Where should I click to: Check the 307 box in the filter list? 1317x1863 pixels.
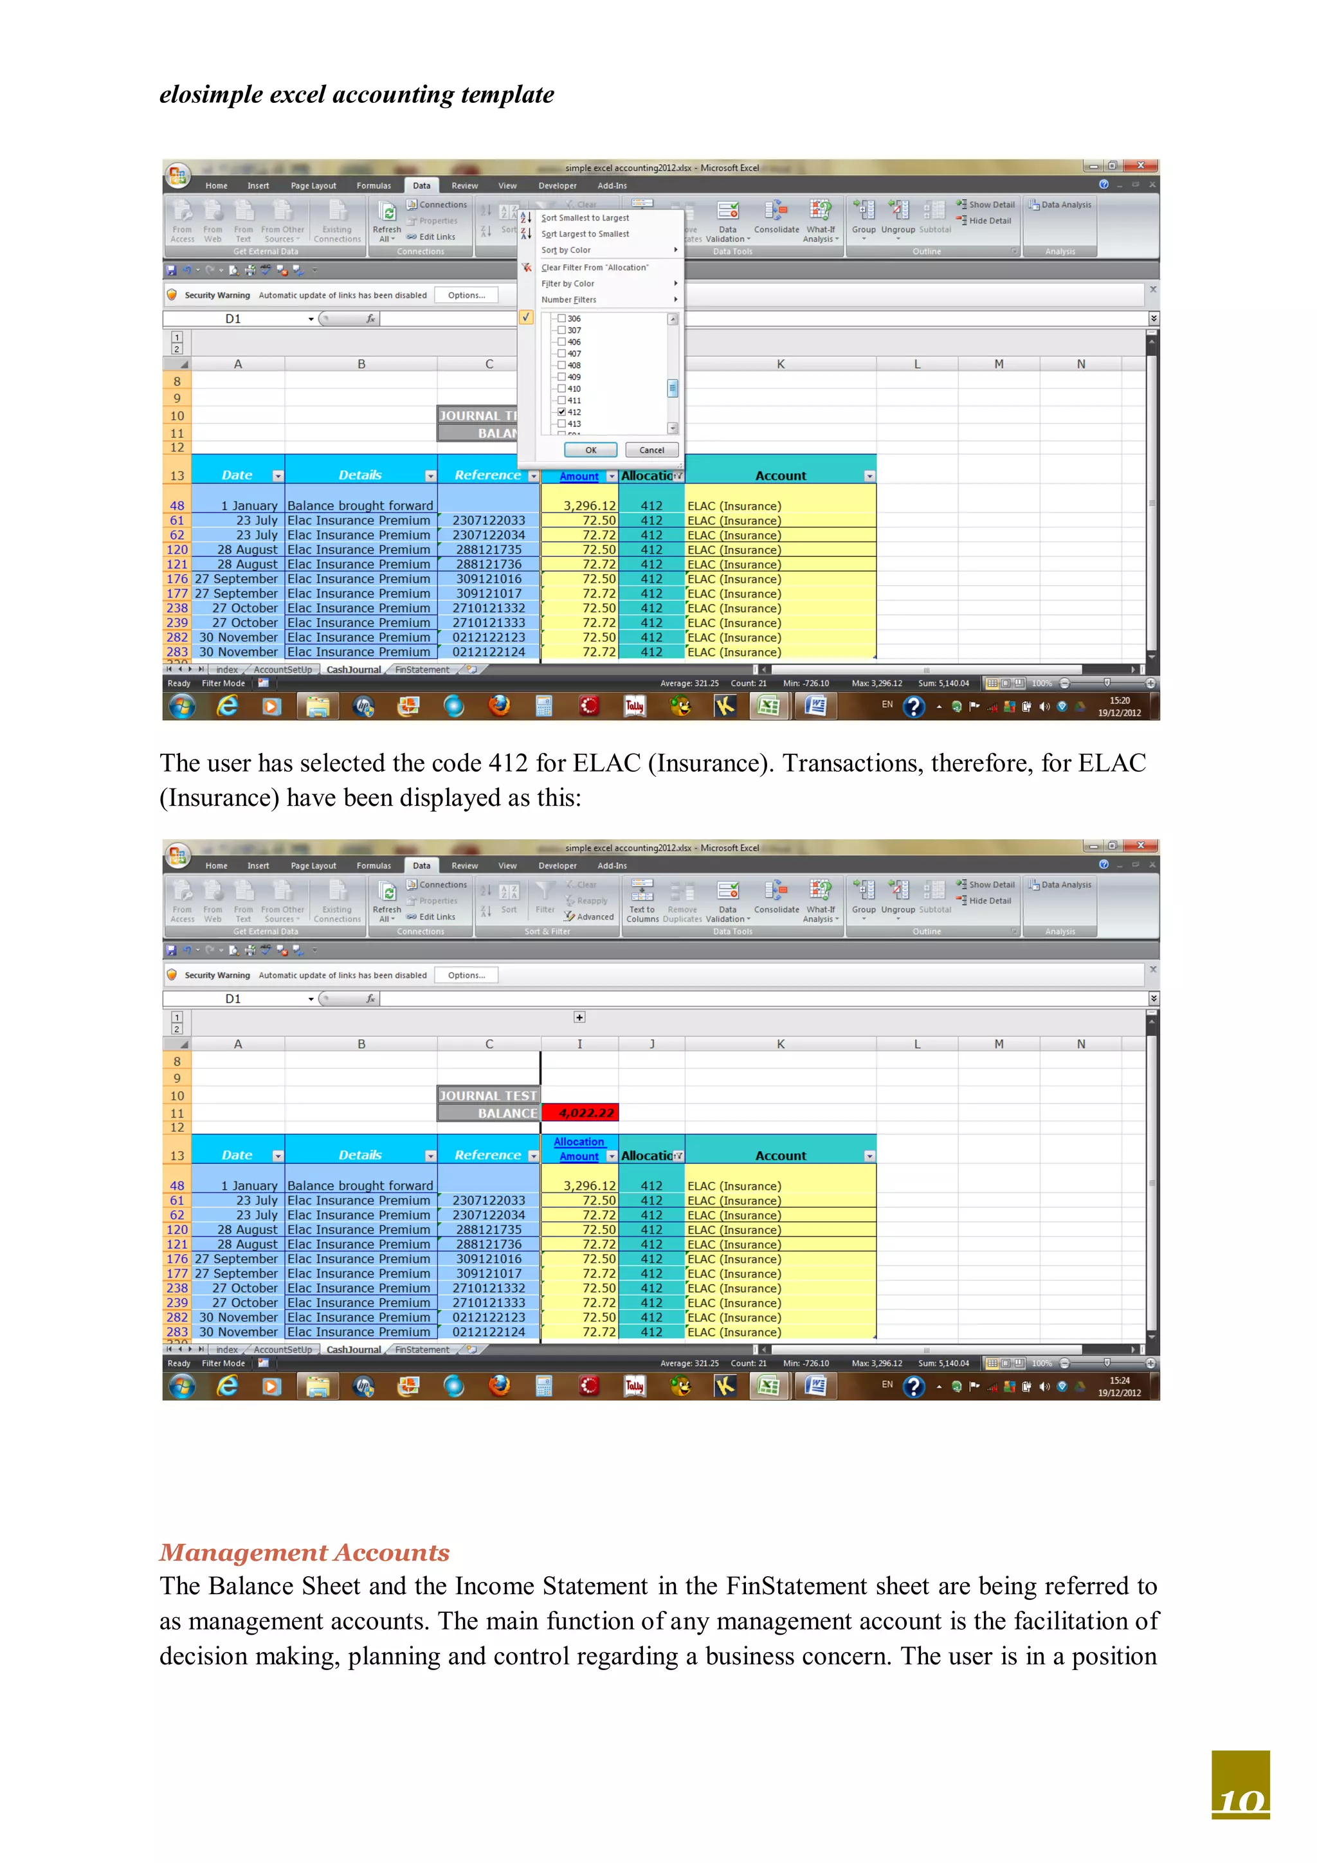[x=561, y=331]
